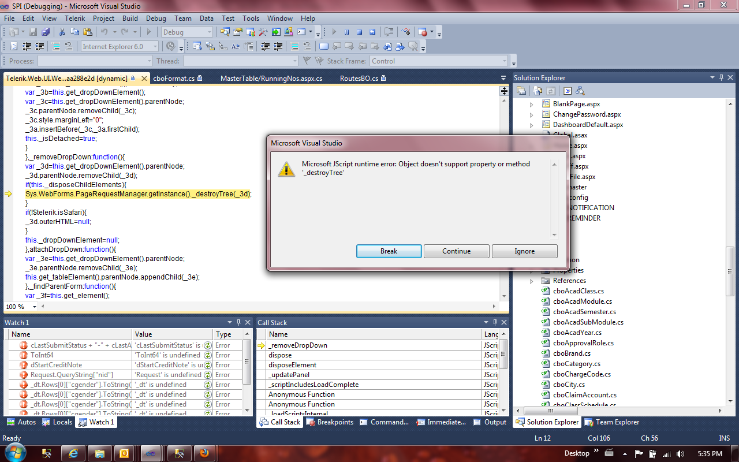Click Solution Explorer View Code icon

(x=568, y=91)
